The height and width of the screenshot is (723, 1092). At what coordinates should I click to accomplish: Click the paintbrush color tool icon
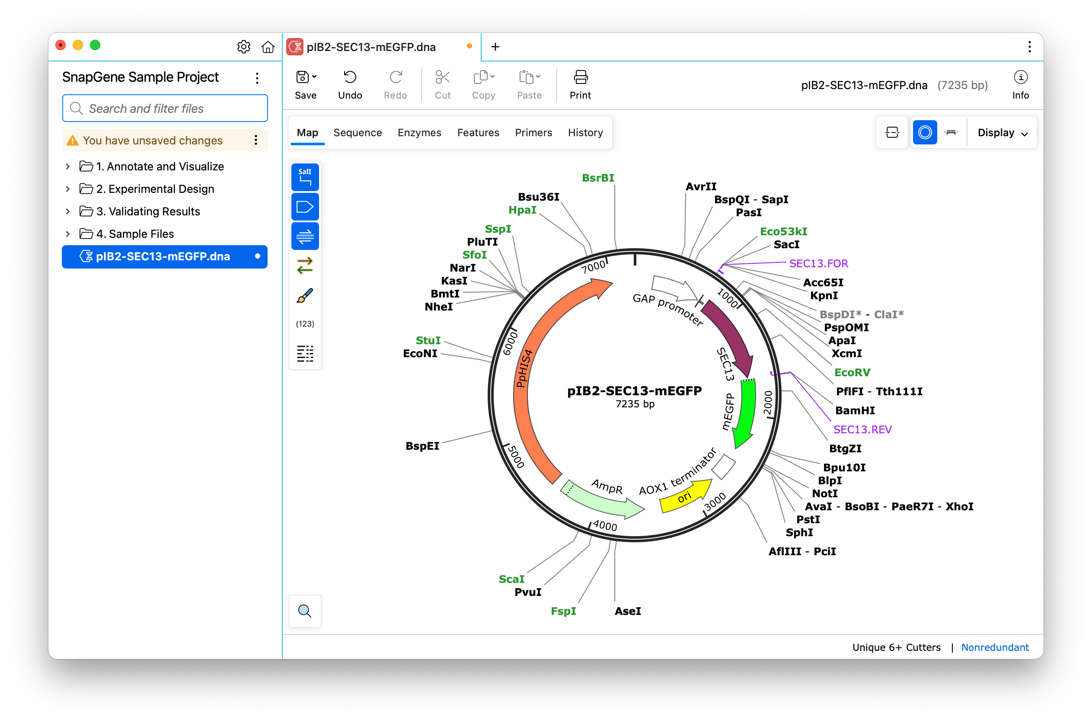[305, 295]
